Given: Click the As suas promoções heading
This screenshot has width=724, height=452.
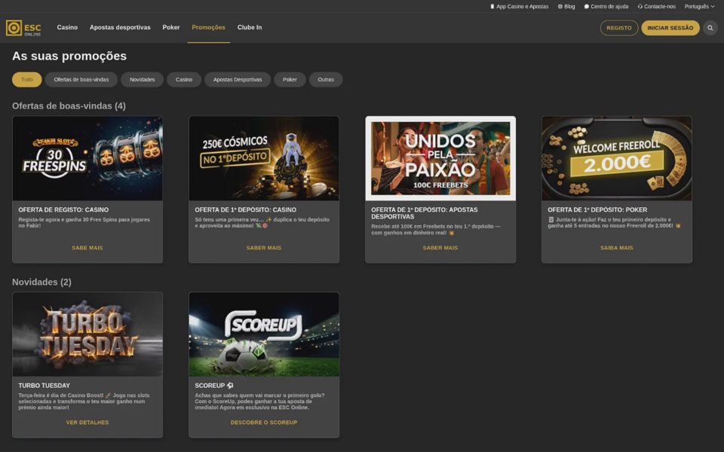Looking at the screenshot, I should coord(69,56).
